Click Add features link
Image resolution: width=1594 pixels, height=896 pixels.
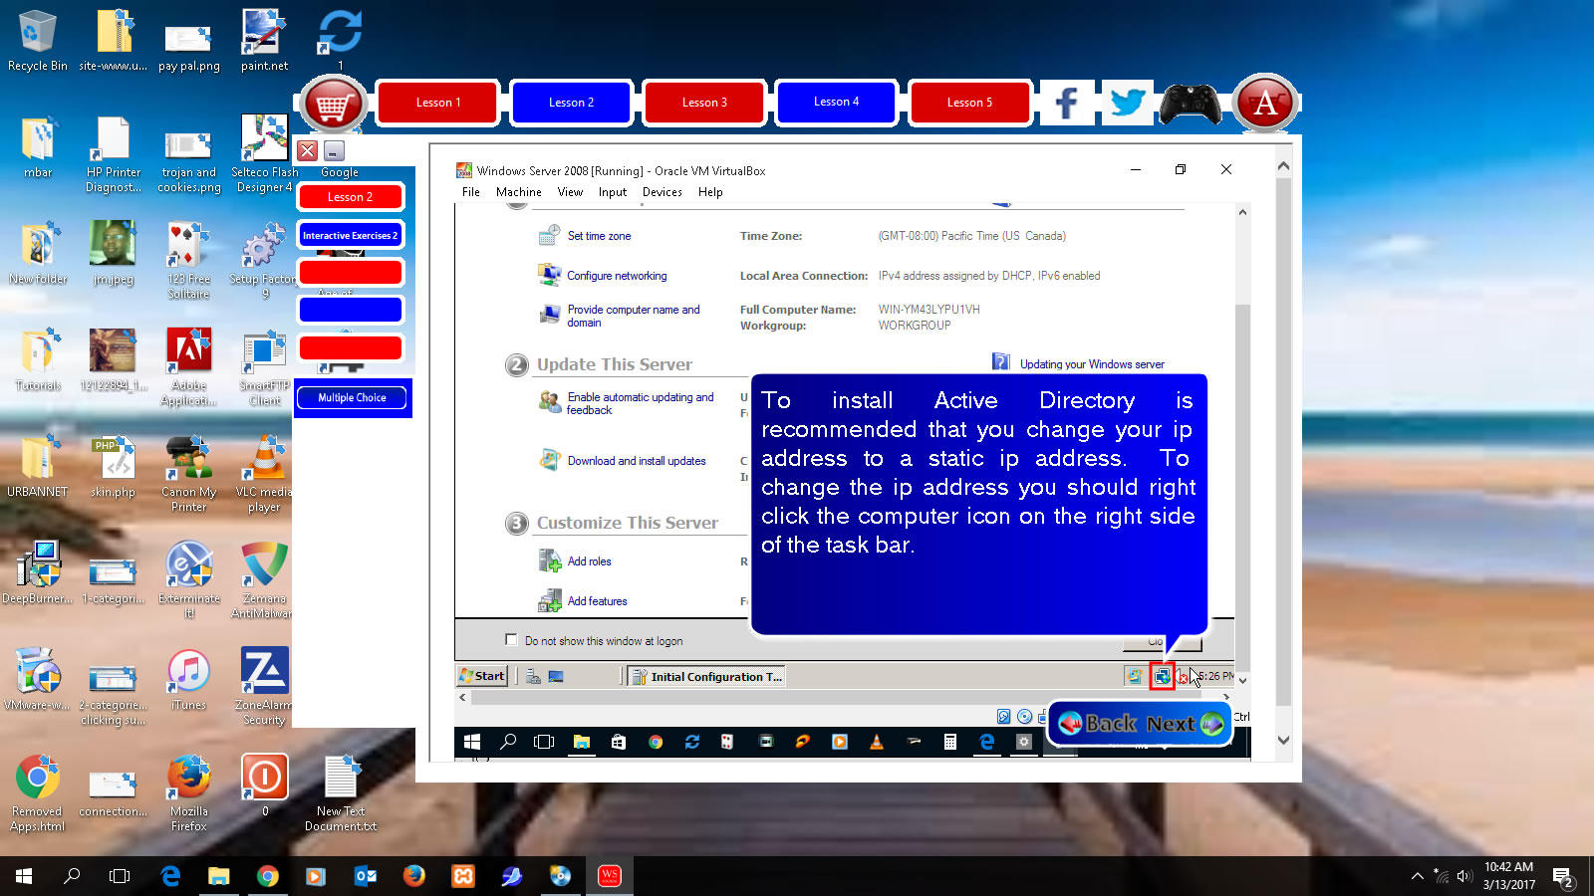point(597,601)
